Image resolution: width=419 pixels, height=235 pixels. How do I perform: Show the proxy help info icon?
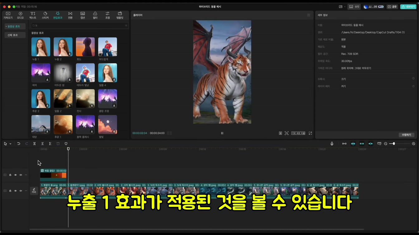pos(413,79)
